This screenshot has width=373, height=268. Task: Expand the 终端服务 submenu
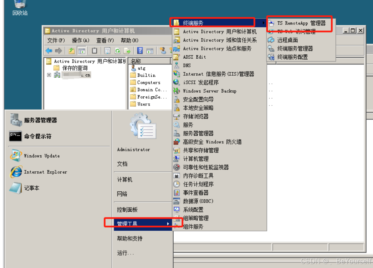click(219, 23)
